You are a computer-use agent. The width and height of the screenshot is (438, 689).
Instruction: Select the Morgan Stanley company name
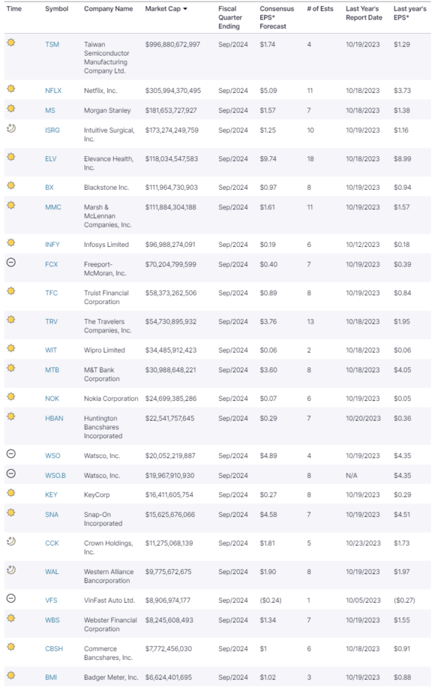107,110
